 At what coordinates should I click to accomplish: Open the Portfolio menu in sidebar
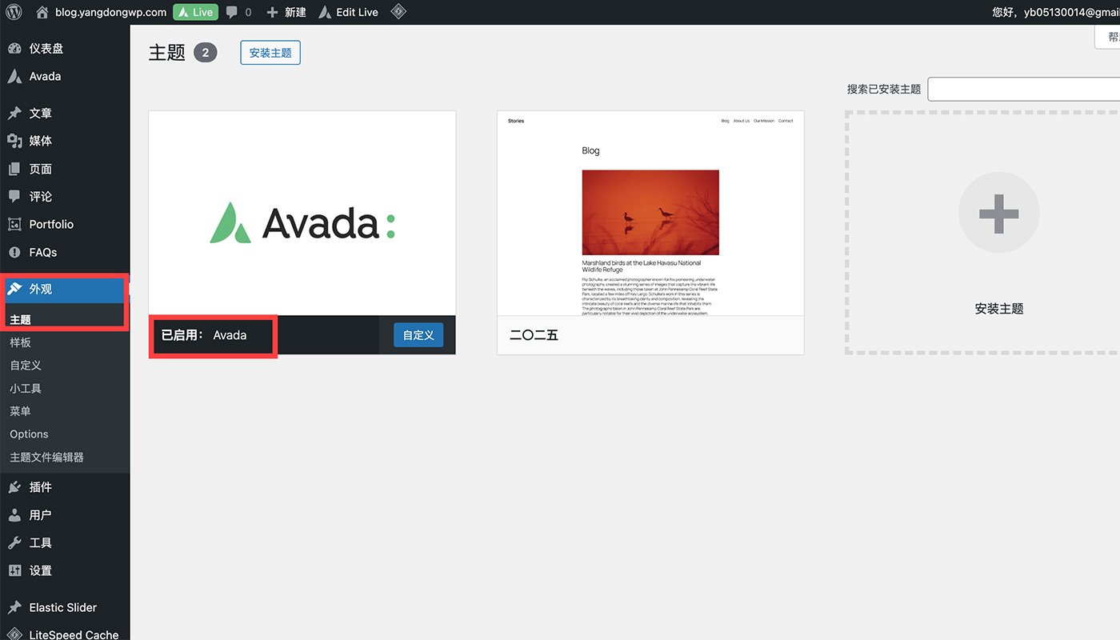point(51,225)
